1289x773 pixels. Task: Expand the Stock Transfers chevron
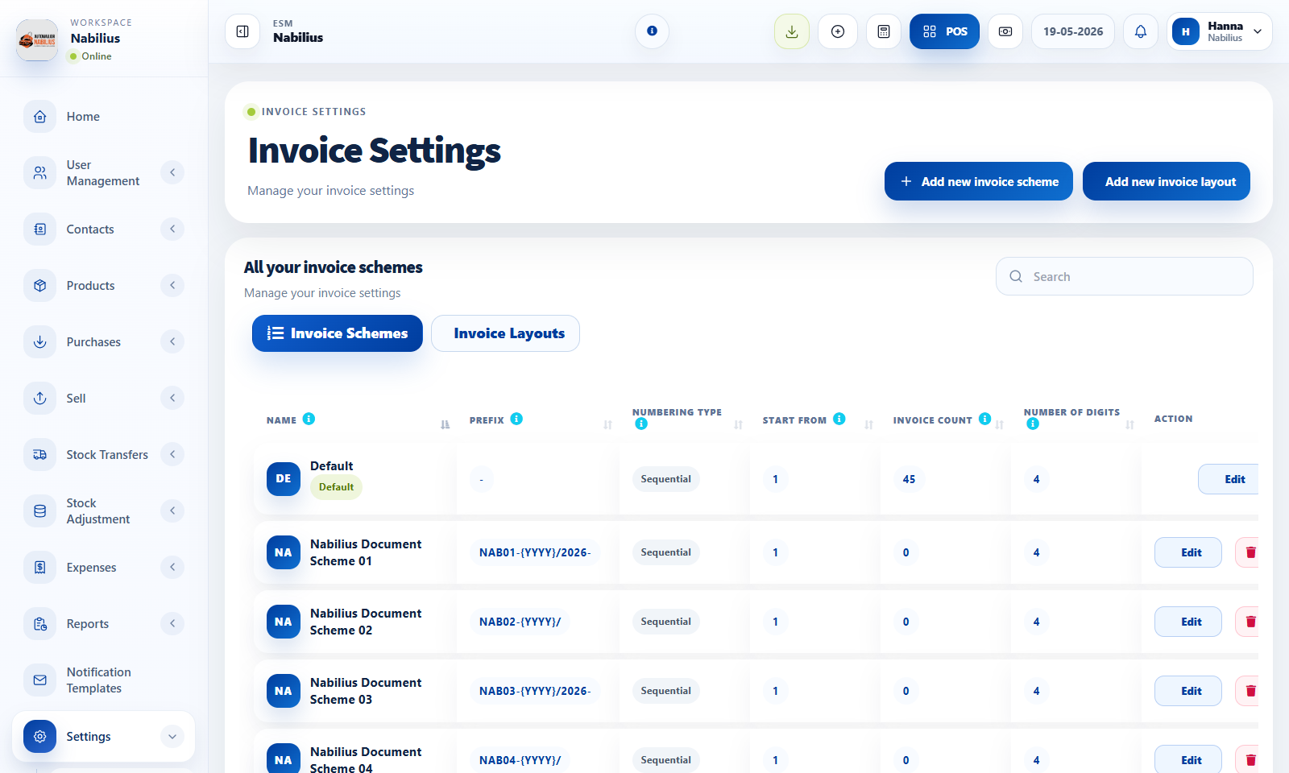pyautogui.click(x=172, y=454)
